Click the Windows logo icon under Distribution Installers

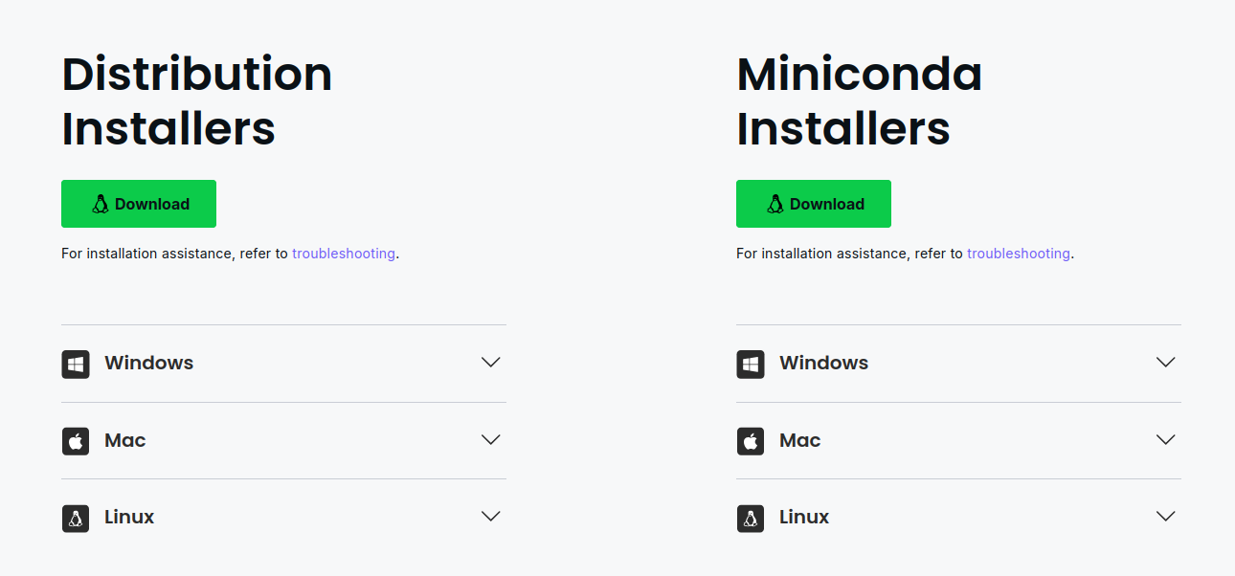76,364
